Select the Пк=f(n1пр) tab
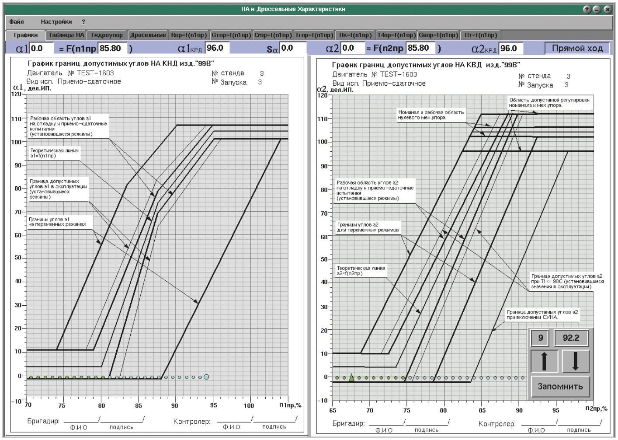Screen dimensions: 618x440 pos(355,35)
